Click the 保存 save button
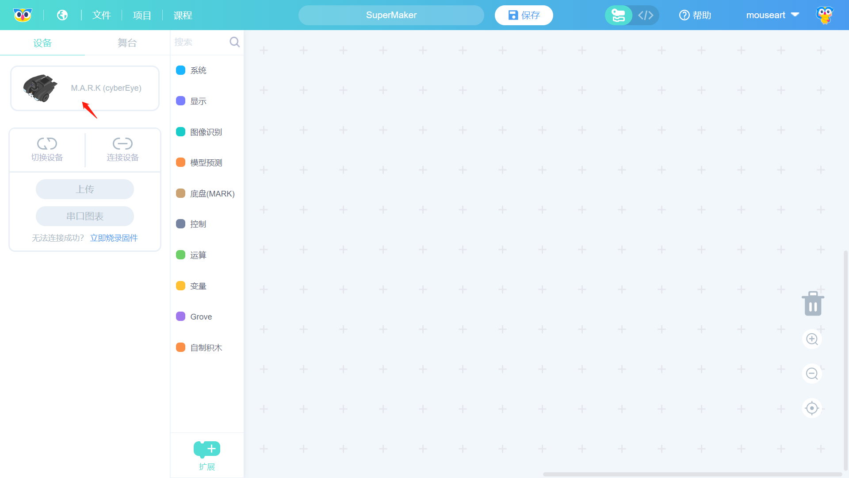 [x=524, y=15]
